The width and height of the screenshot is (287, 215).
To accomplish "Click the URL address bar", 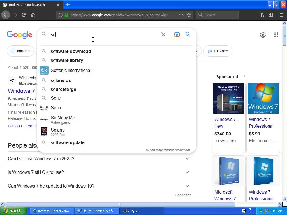I will (119, 15).
